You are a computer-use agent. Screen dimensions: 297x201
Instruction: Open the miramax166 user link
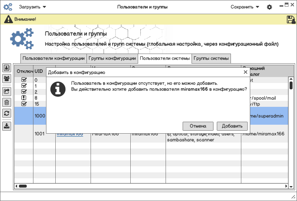(x=70, y=134)
